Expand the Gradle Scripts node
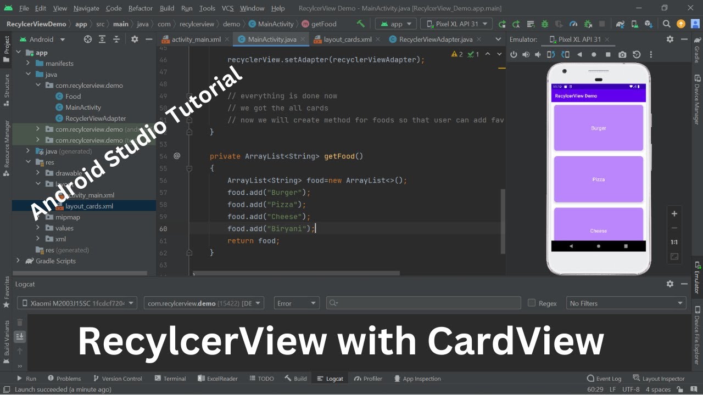This screenshot has height=395, width=703. [18, 261]
